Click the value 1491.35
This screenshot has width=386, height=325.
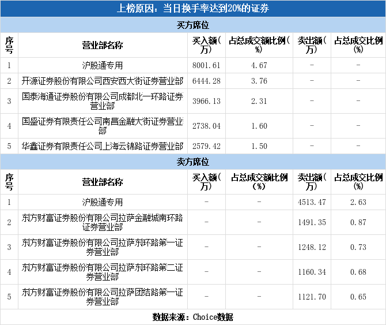(312, 222)
